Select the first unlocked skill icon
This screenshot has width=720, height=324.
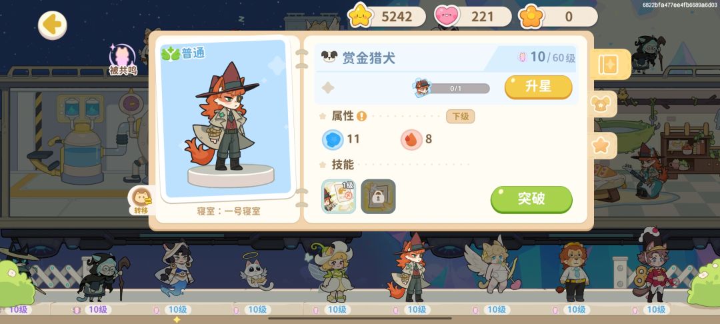pos(339,197)
